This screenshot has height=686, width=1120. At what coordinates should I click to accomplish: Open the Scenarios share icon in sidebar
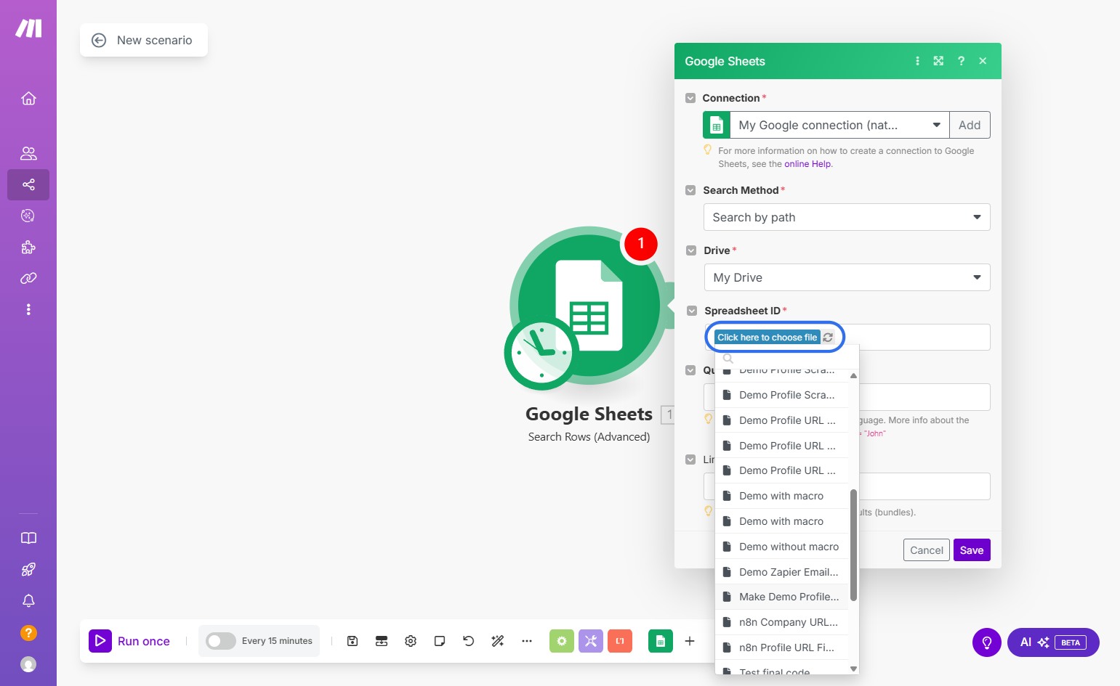pos(28,184)
